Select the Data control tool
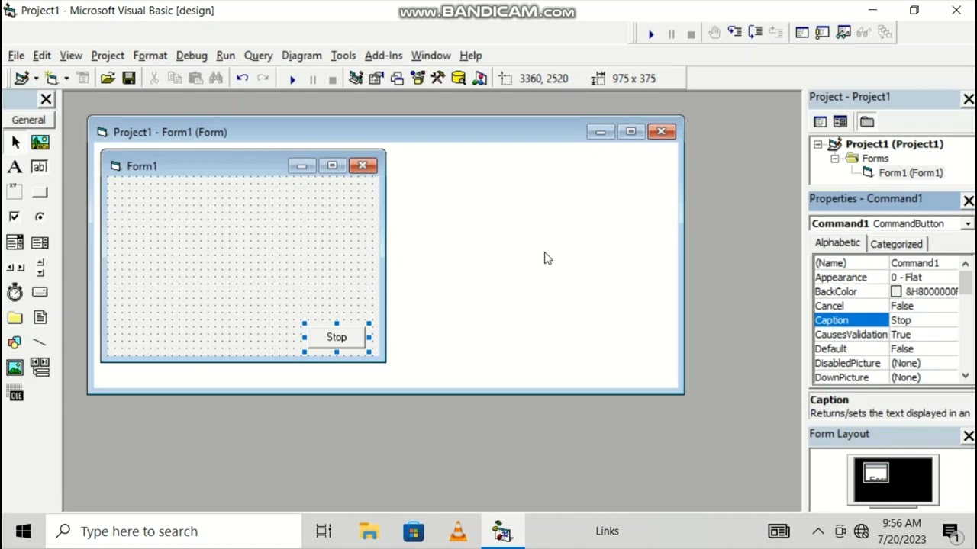Screen dimensions: 977x549 point(40,368)
